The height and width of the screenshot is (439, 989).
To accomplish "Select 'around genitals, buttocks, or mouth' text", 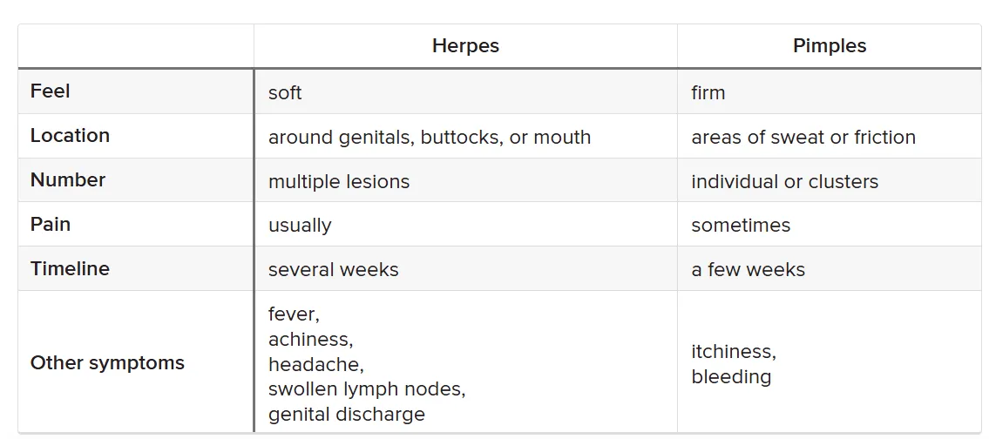I will click(x=430, y=138).
